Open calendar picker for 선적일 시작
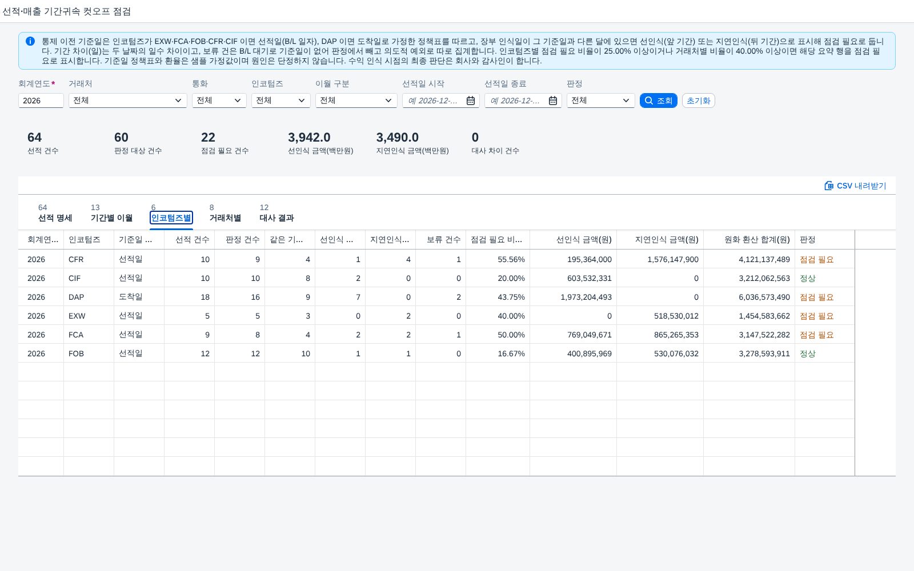Image resolution: width=914 pixels, height=571 pixels. point(471,100)
